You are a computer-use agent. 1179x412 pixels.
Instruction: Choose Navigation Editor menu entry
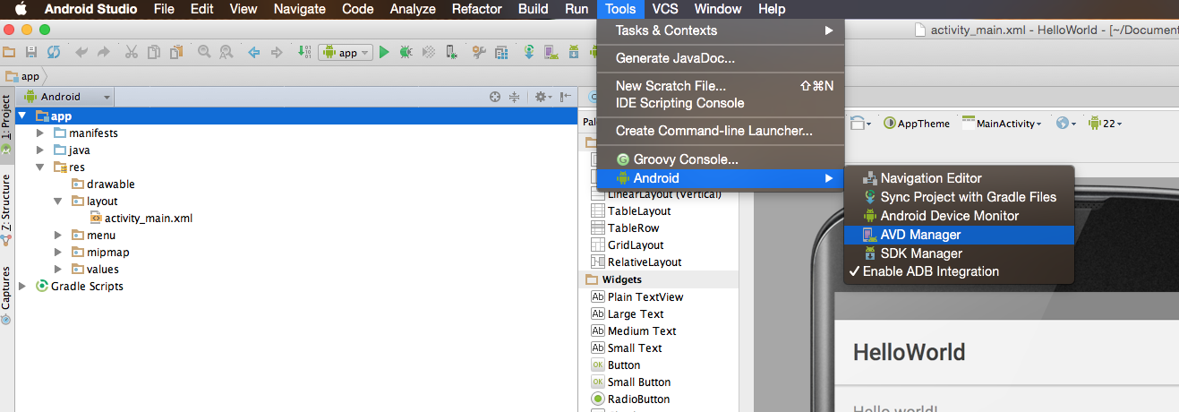coord(959,177)
